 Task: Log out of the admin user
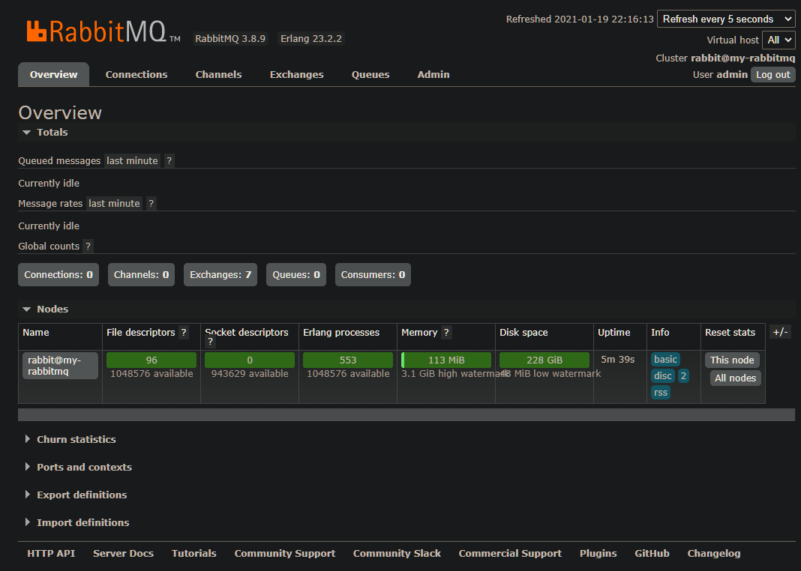coord(773,74)
